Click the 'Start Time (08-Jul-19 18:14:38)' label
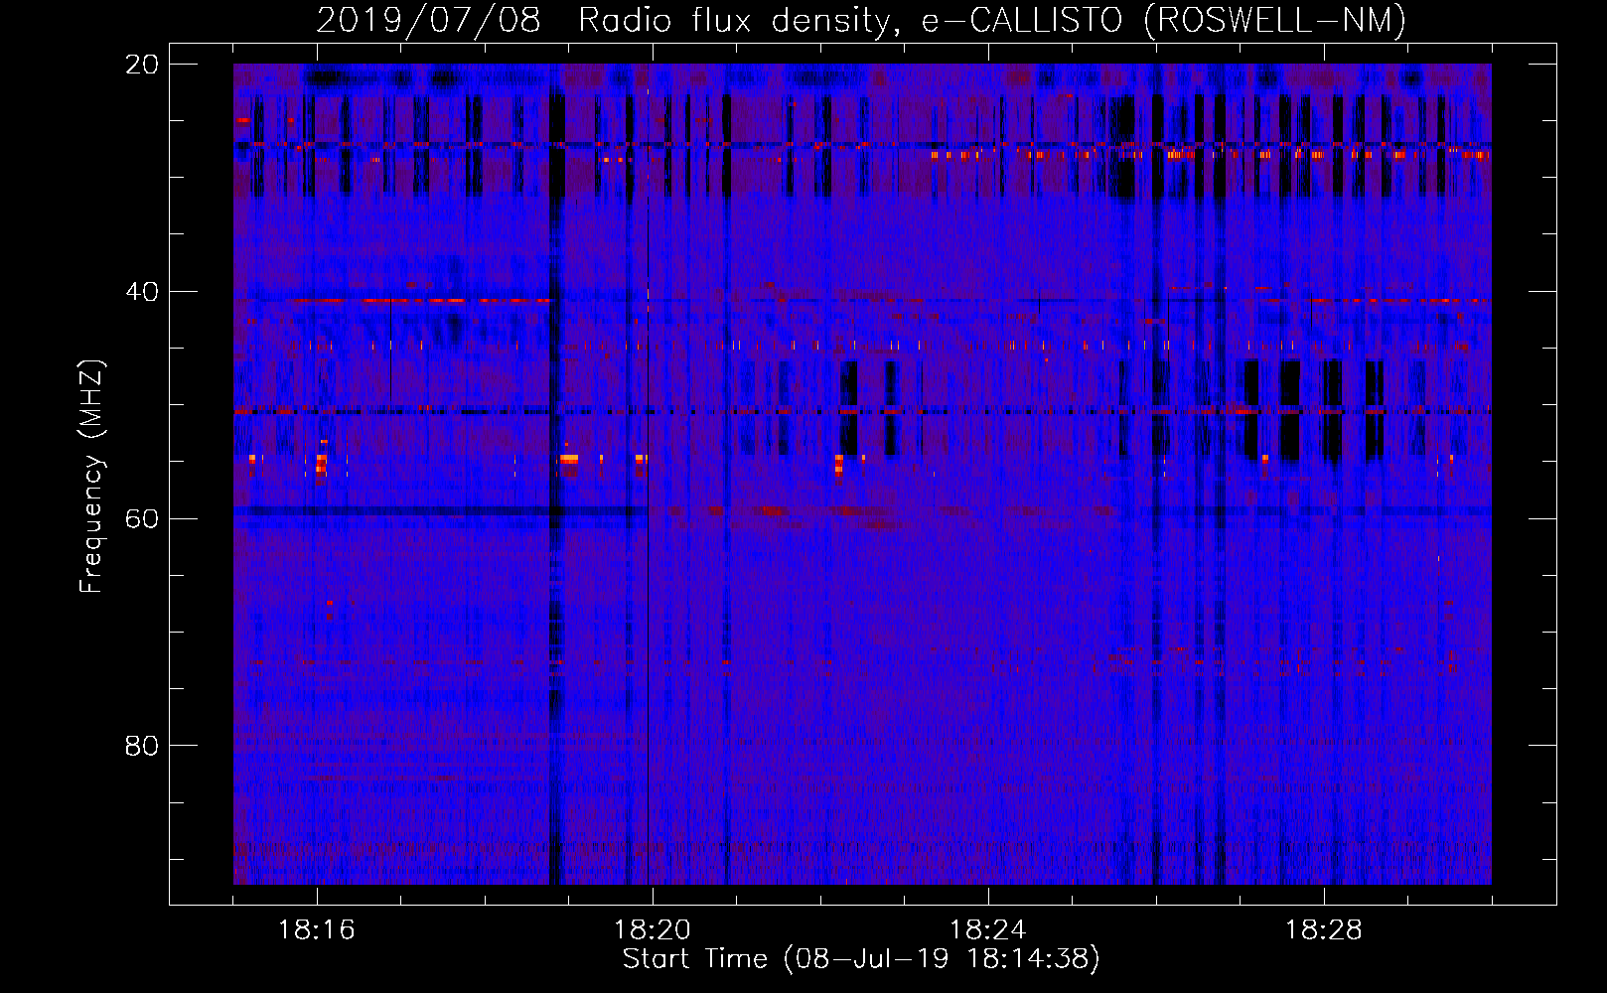Screen dimensions: 1607x993 pos(861,959)
